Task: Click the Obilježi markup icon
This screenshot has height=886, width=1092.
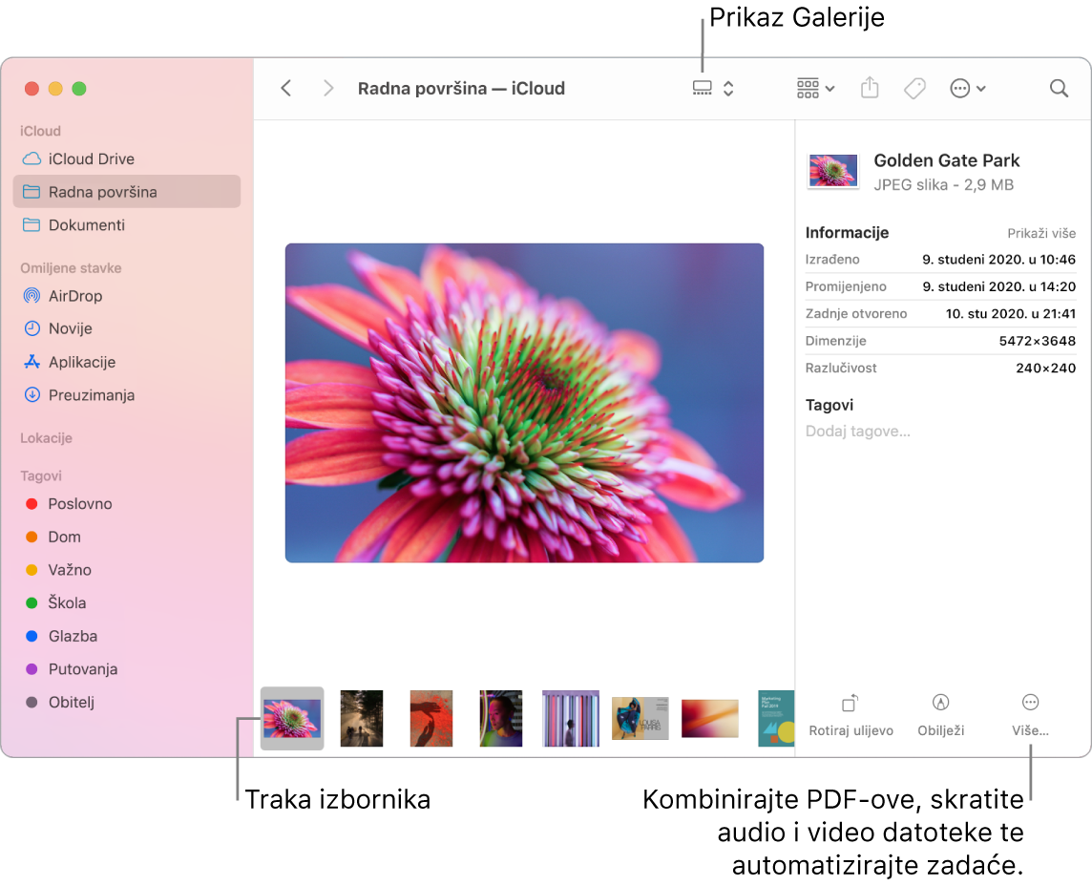Action: (940, 704)
